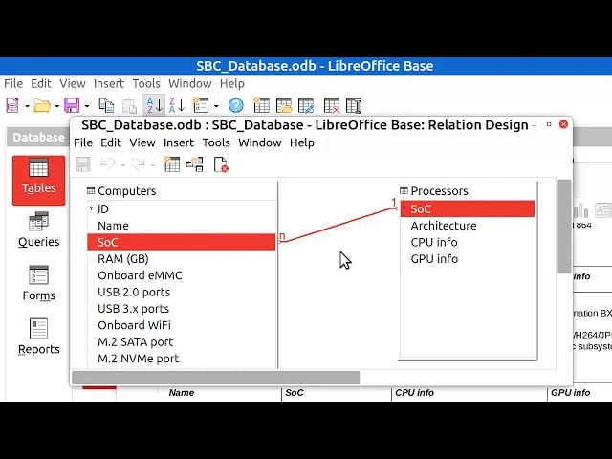Screen dimensions: 612x459
Task: Open Insert menu in main Base window
Action: point(109,83)
